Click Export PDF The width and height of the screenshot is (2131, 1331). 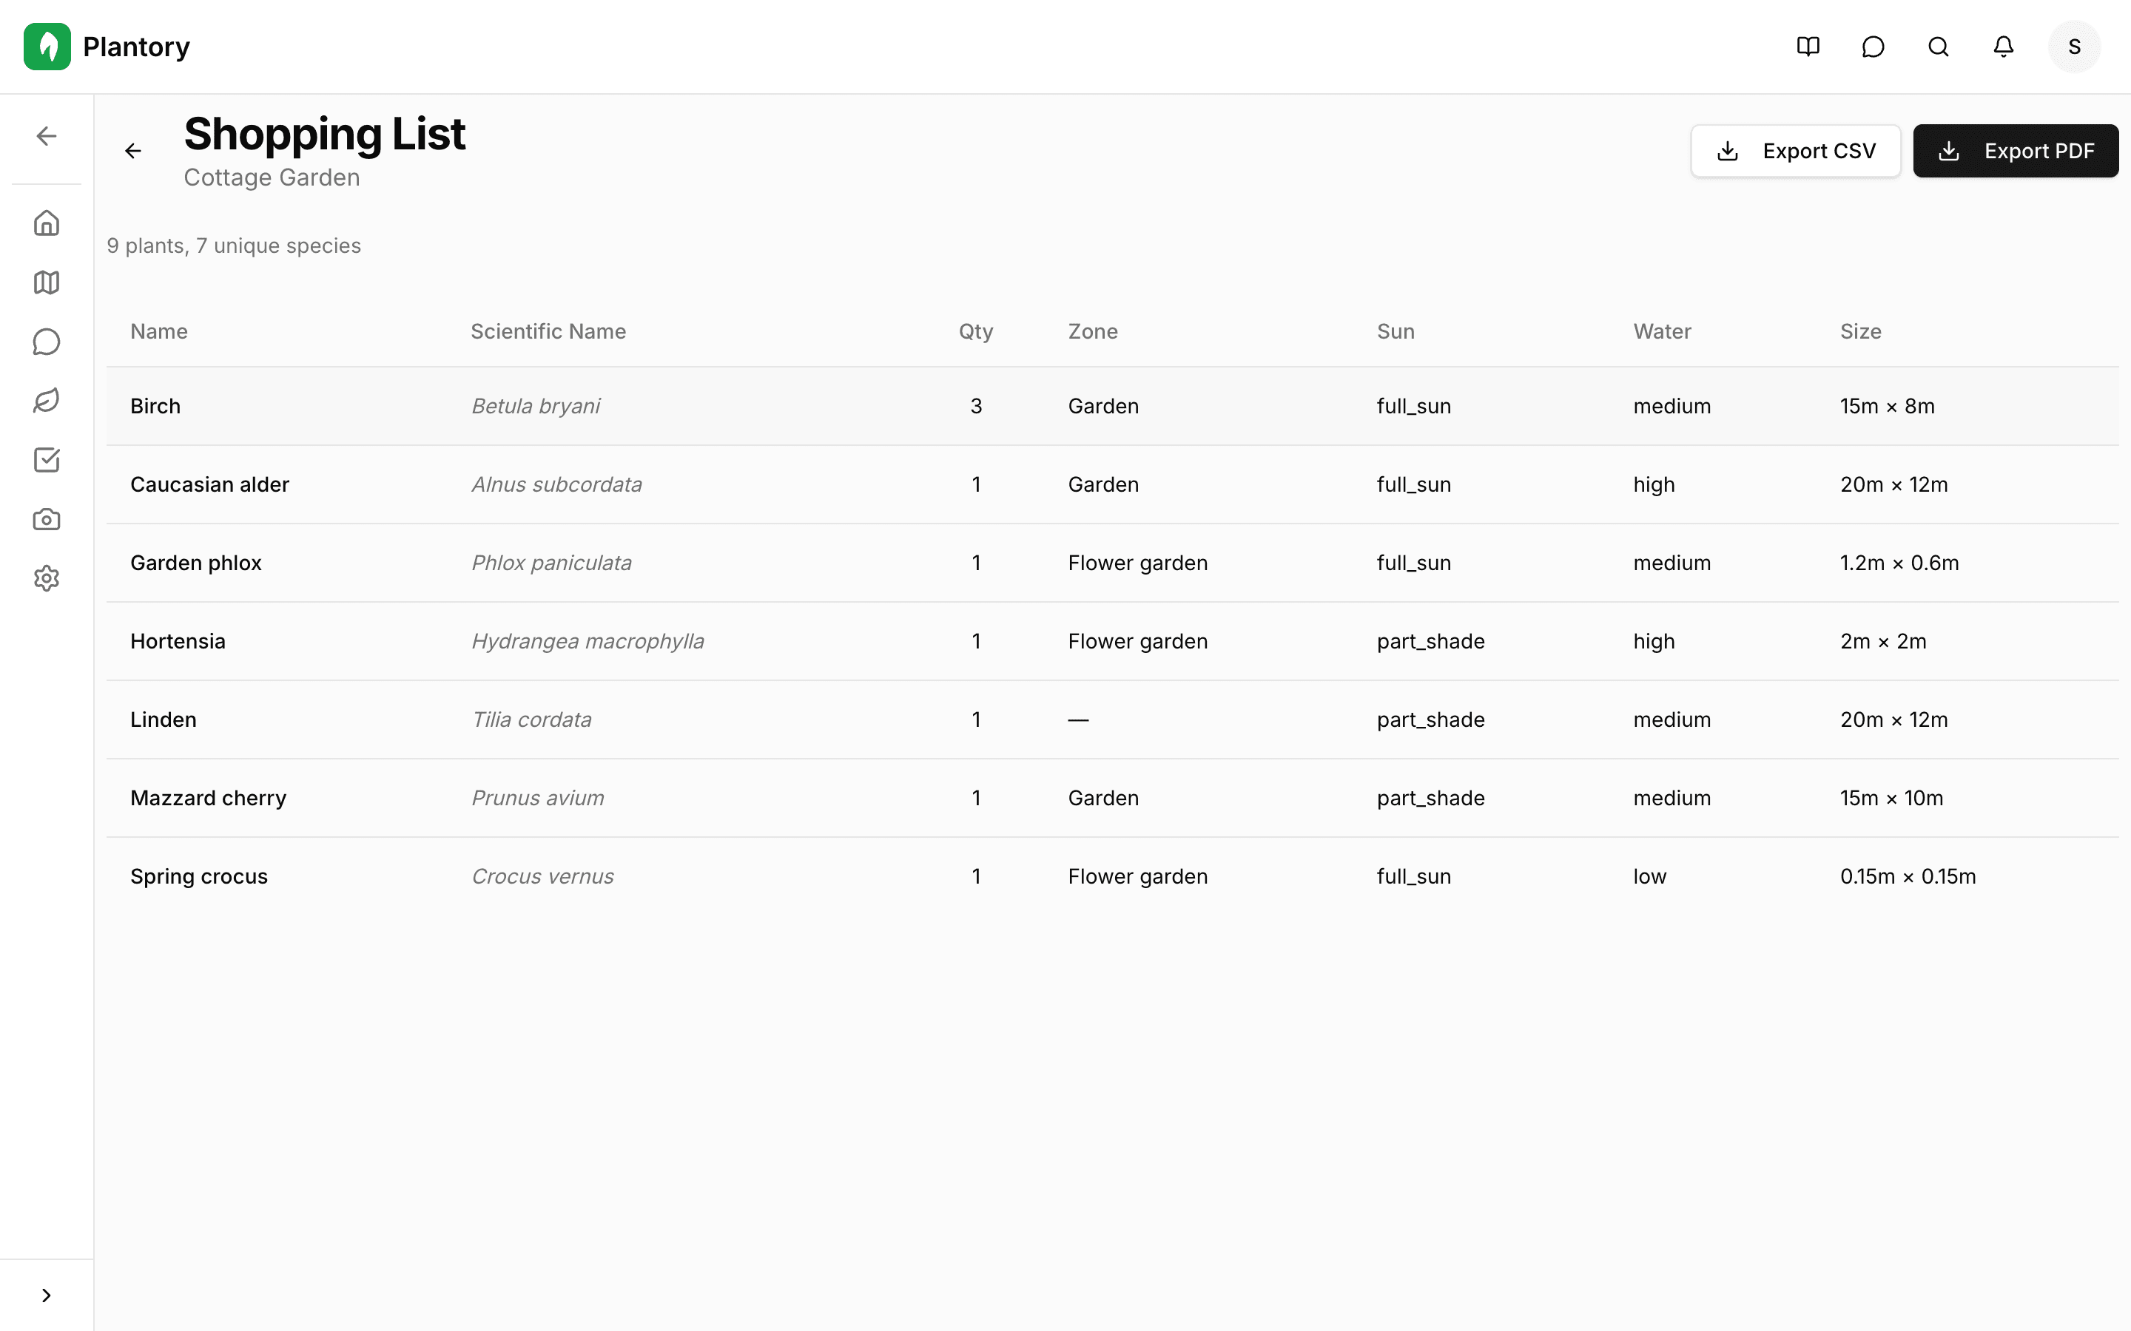coord(2016,151)
